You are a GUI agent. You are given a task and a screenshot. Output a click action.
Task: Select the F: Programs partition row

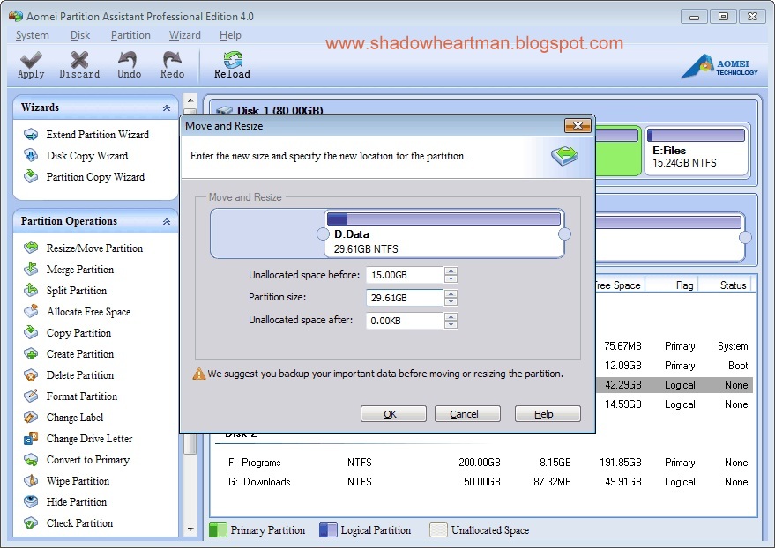pyautogui.click(x=483, y=462)
